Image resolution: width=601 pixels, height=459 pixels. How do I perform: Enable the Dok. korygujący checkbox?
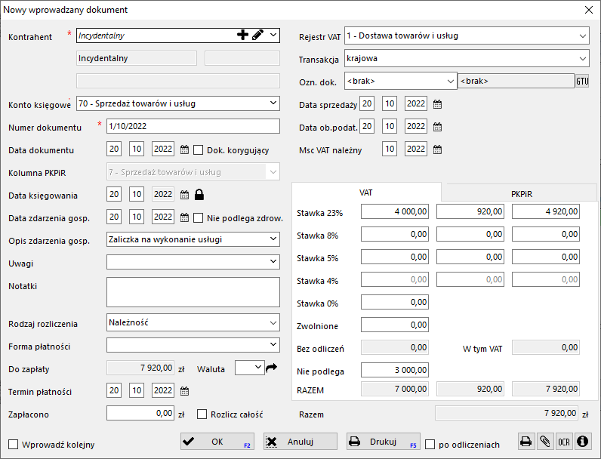pos(199,149)
